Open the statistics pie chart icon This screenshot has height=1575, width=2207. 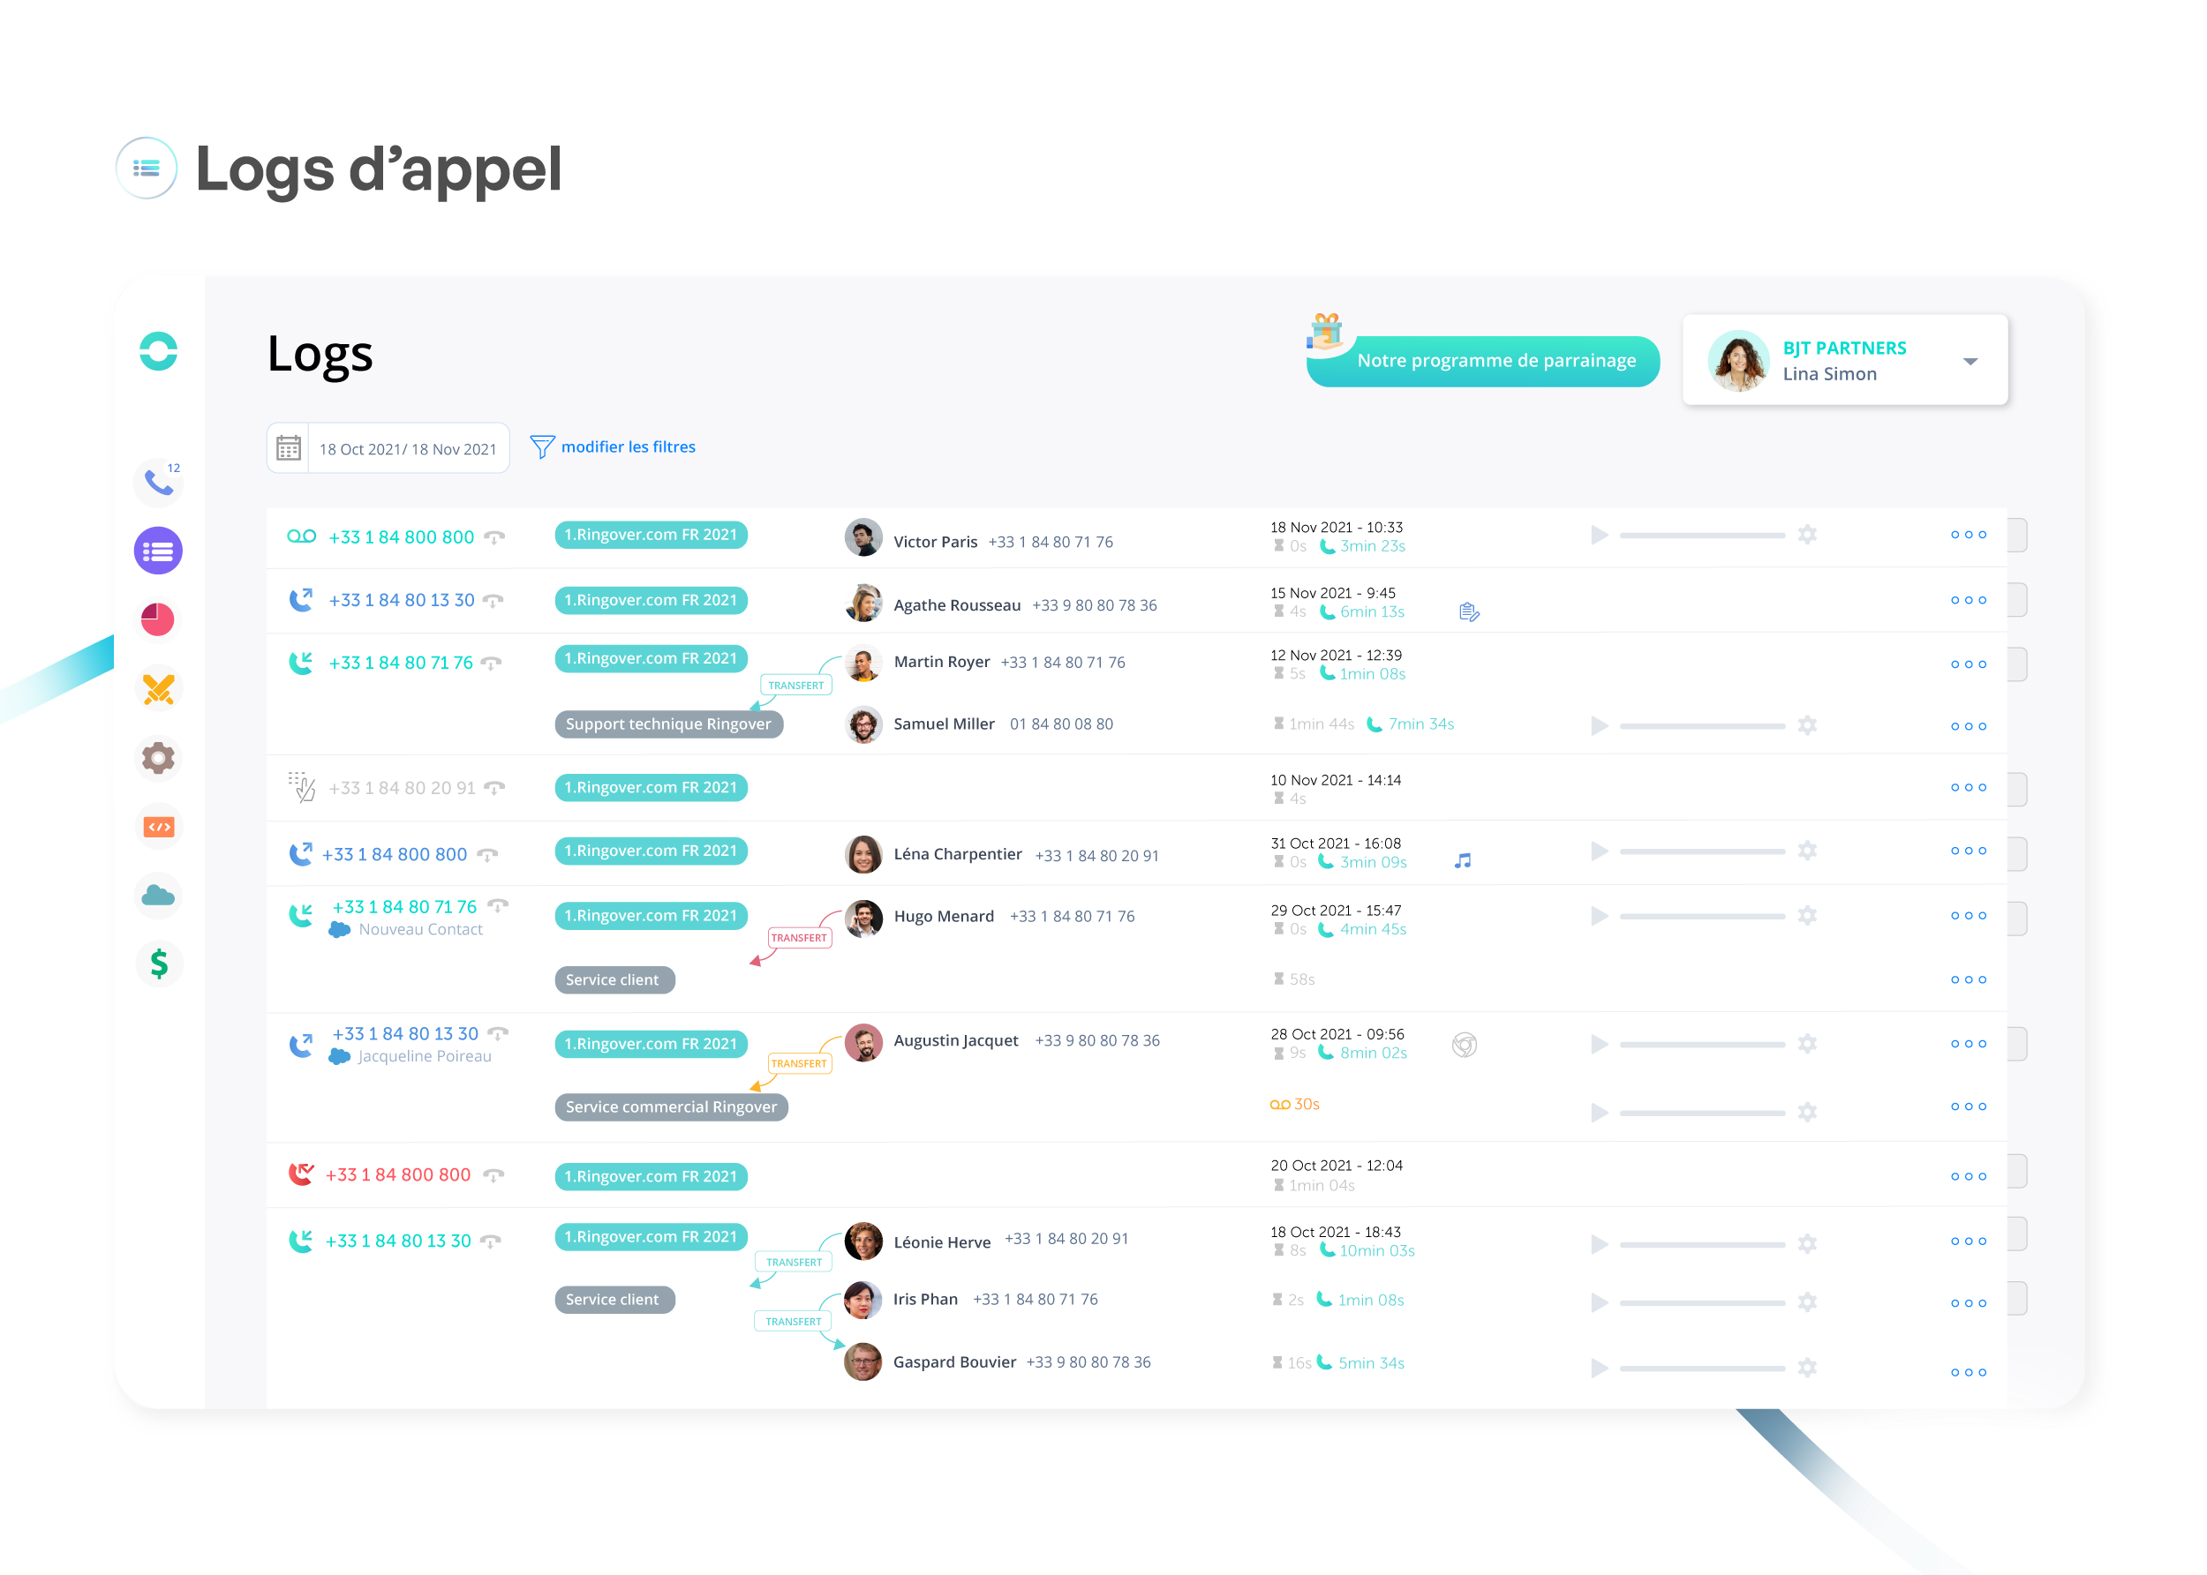coord(158,619)
